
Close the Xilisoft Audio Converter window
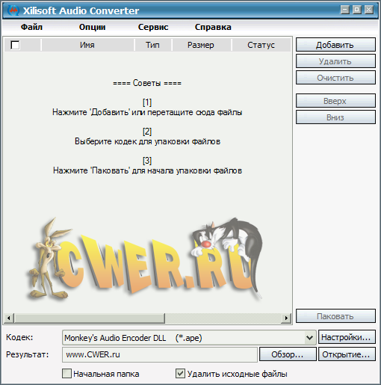tap(369, 10)
